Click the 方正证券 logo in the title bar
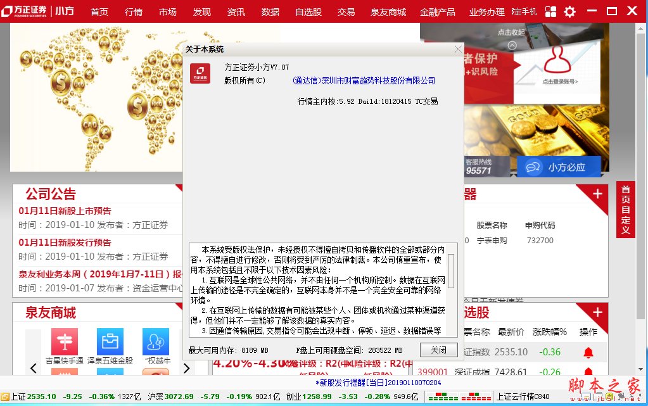 pyautogui.click(x=24, y=11)
